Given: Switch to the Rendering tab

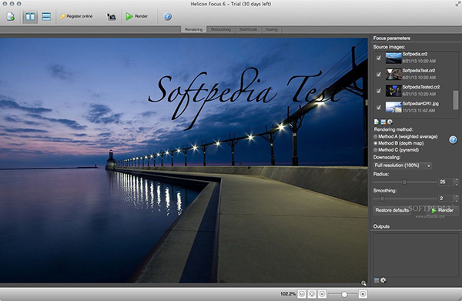Looking at the screenshot, I should click(193, 29).
